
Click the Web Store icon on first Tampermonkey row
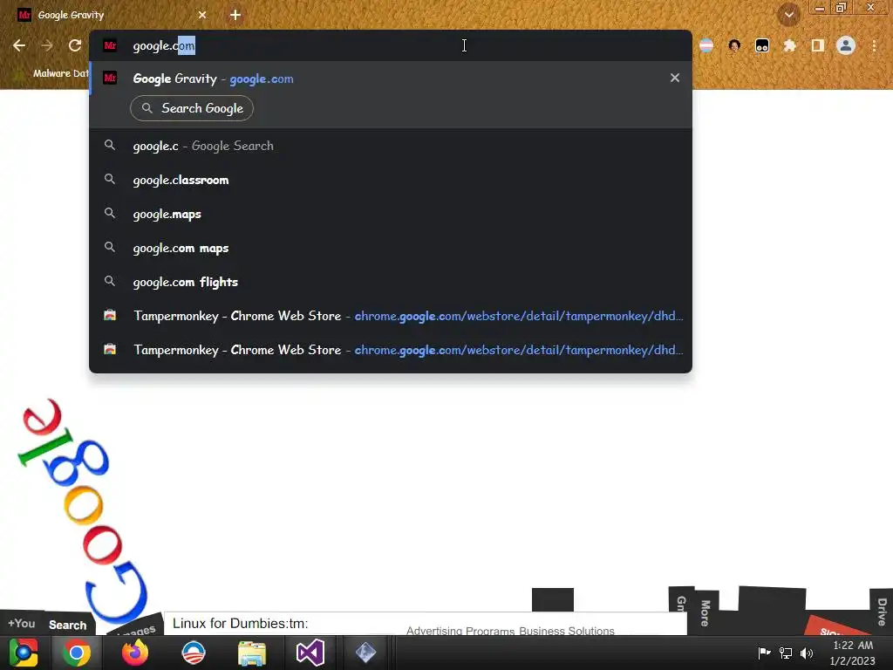click(x=110, y=315)
